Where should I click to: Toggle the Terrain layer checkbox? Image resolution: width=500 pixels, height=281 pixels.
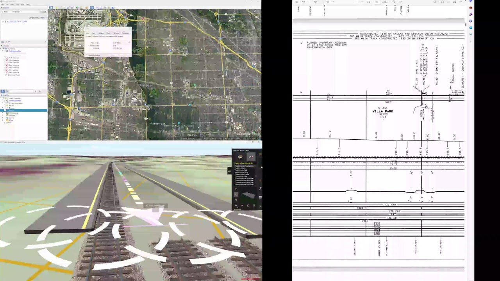coord(5,123)
